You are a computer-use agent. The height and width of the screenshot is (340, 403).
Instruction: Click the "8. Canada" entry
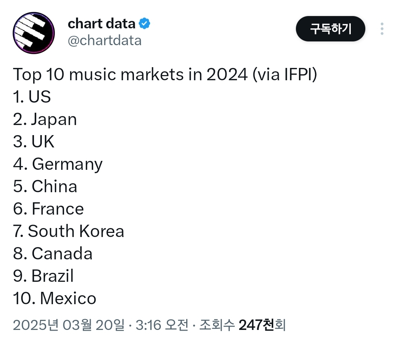coord(53,254)
